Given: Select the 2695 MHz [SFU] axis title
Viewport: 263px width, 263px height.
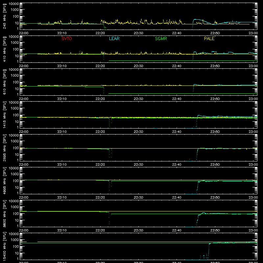Looking at the screenshot, I should [4, 148].
